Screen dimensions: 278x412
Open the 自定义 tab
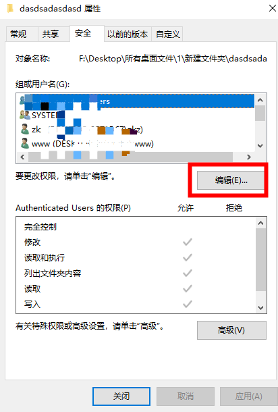tap(167, 34)
